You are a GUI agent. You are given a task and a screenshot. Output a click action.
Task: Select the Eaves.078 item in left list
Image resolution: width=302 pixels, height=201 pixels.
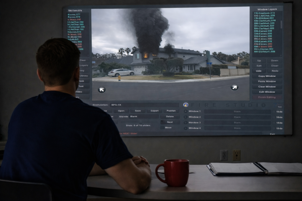(x=74, y=17)
